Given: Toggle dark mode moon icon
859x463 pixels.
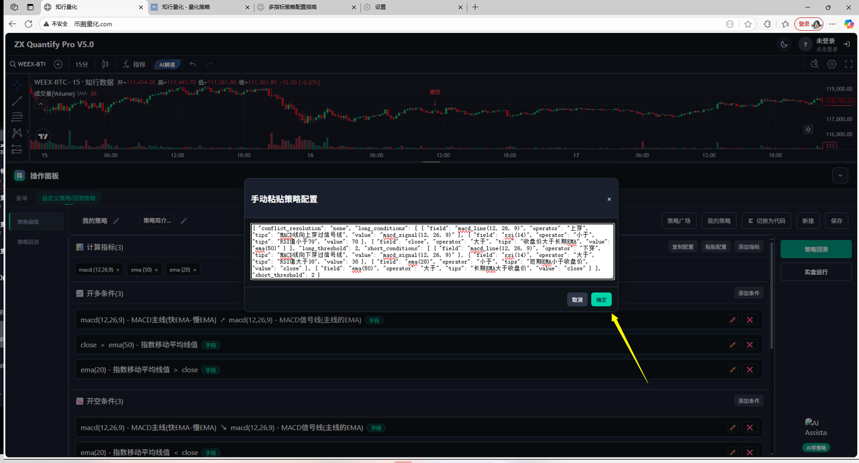Looking at the screenshot, I should (x=784, y=45).
